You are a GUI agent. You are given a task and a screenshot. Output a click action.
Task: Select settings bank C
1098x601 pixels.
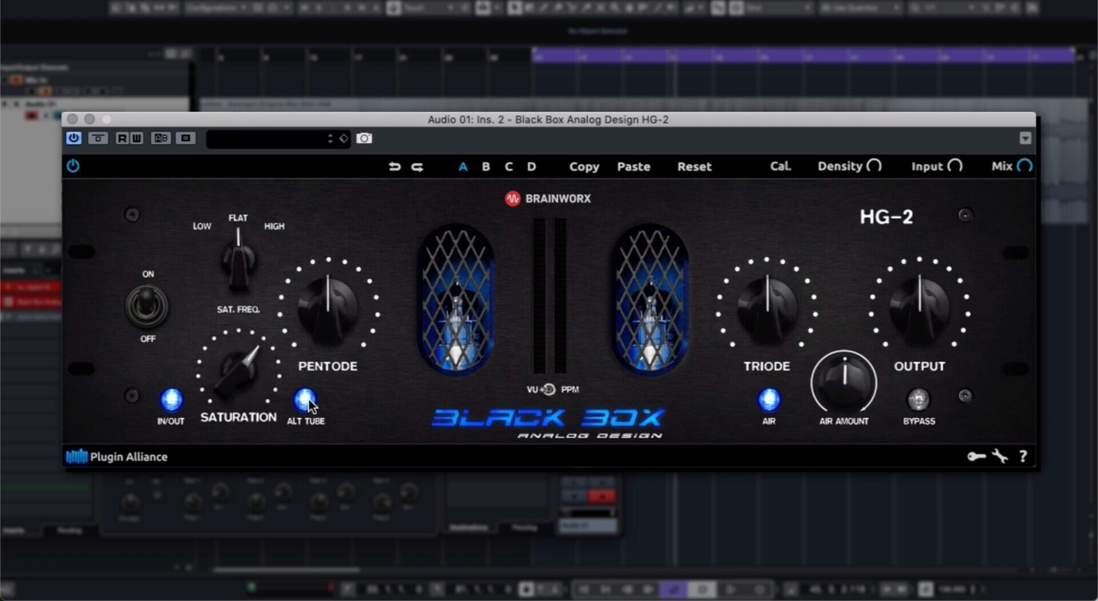click(x=508, y=167)
